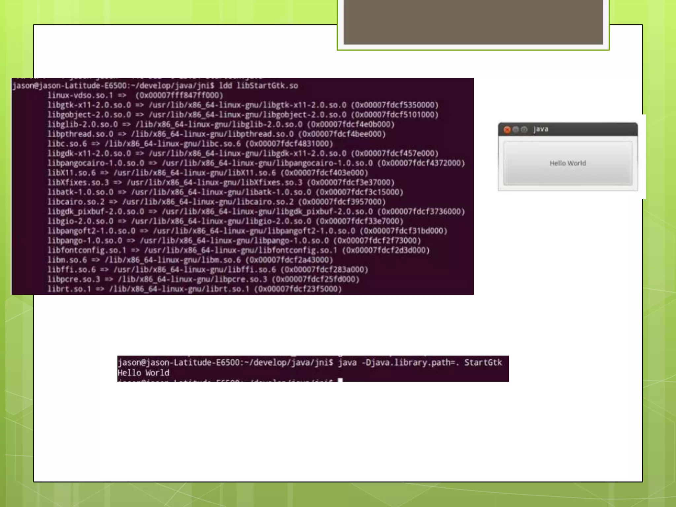Click the libpthread.so.0 output line

click(x=216, y=134)
